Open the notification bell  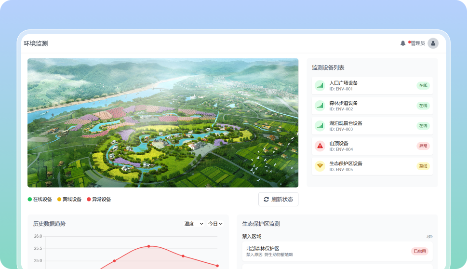(403, 43)
